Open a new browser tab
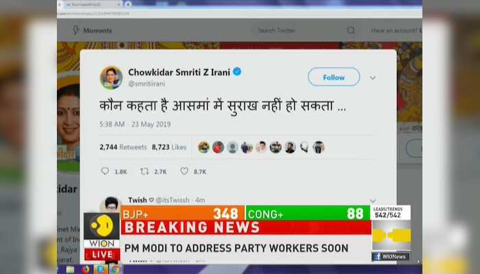The height and width of the screenshot is (274, 480). coord(128,4)
